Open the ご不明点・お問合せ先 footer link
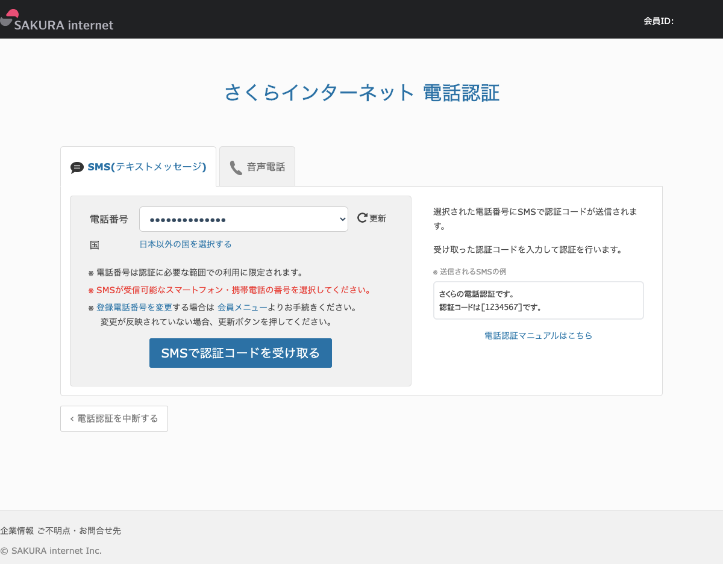723x564 pixels. [x=79, y=531]
